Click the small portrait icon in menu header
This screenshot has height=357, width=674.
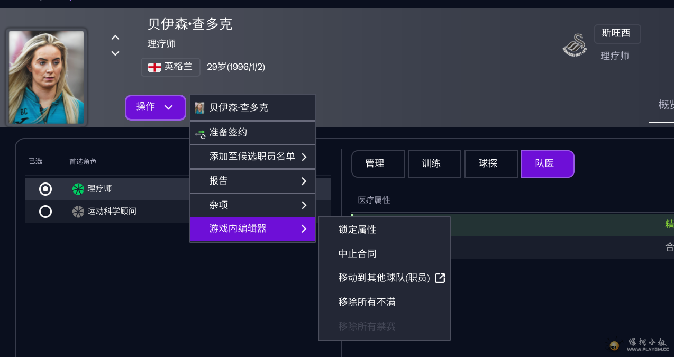coord(199,108)
